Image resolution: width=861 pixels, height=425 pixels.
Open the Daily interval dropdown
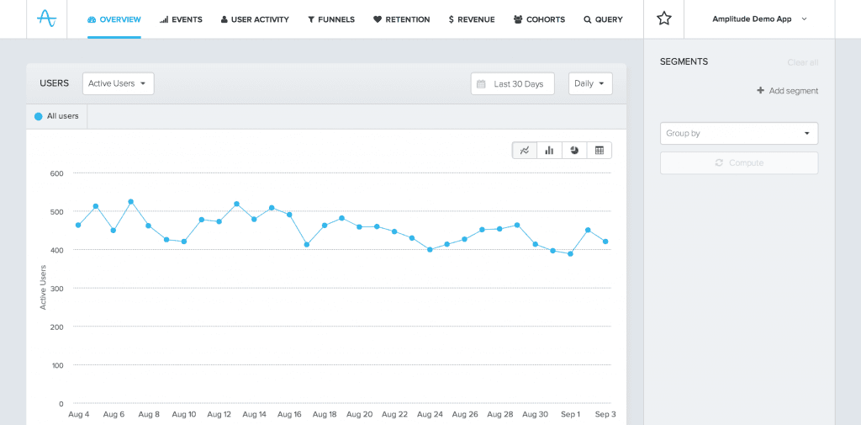[590, 83]
